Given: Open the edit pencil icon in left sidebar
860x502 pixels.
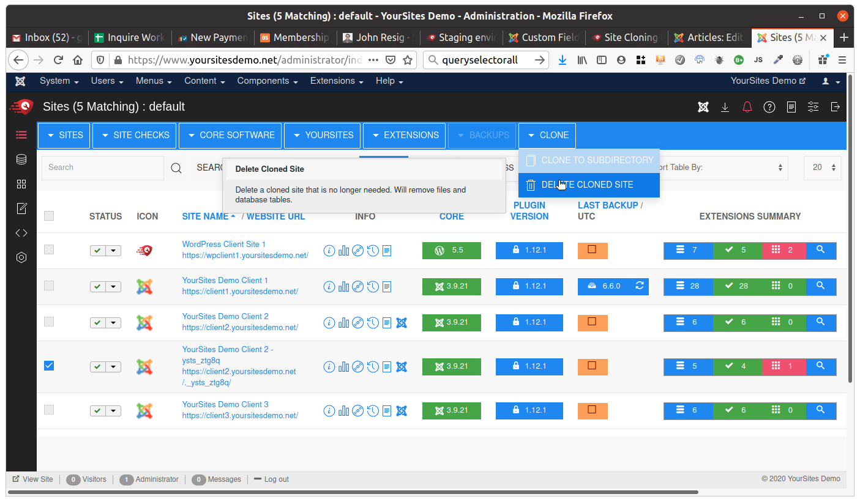Looking at the screenshot, I should 21,209.
